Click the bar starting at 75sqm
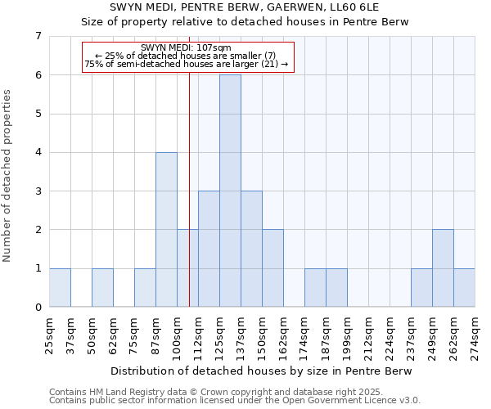The height and width of the screenshot is (409, 491). (x=146, y=287)
